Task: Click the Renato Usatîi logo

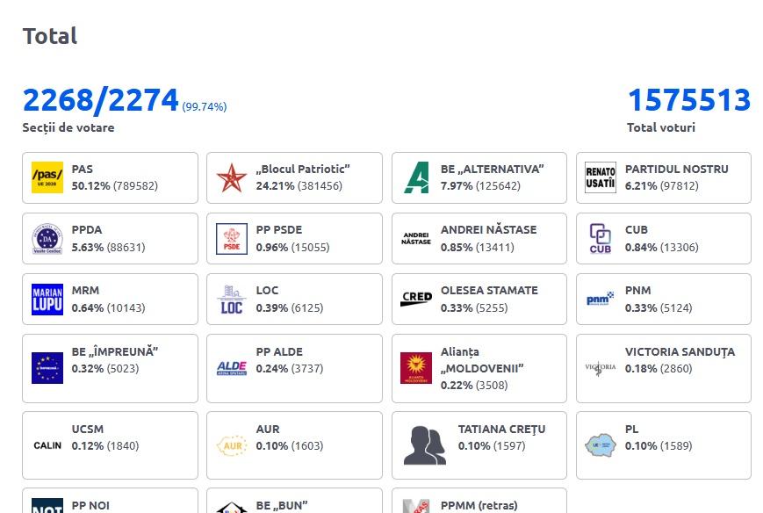Action: tap(601, 177)
